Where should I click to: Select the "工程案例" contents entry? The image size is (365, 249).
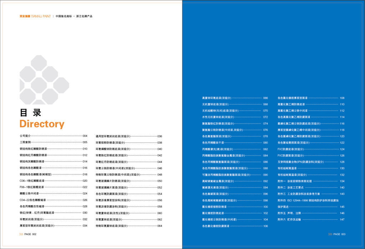pyautogui.click(x=53, y=142)
